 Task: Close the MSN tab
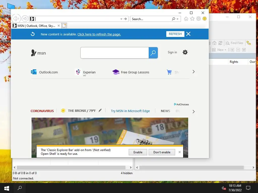pos(58,26)
